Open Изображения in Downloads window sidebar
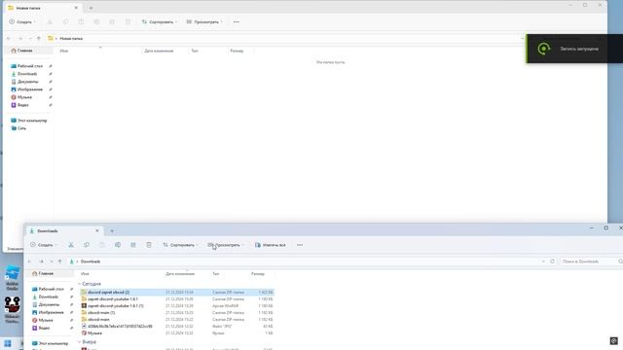This screenshot has width=623, height=350. [x=52, y=312]
